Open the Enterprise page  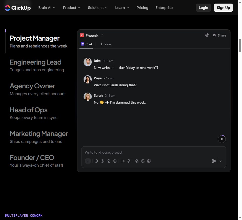pos(164,8)
